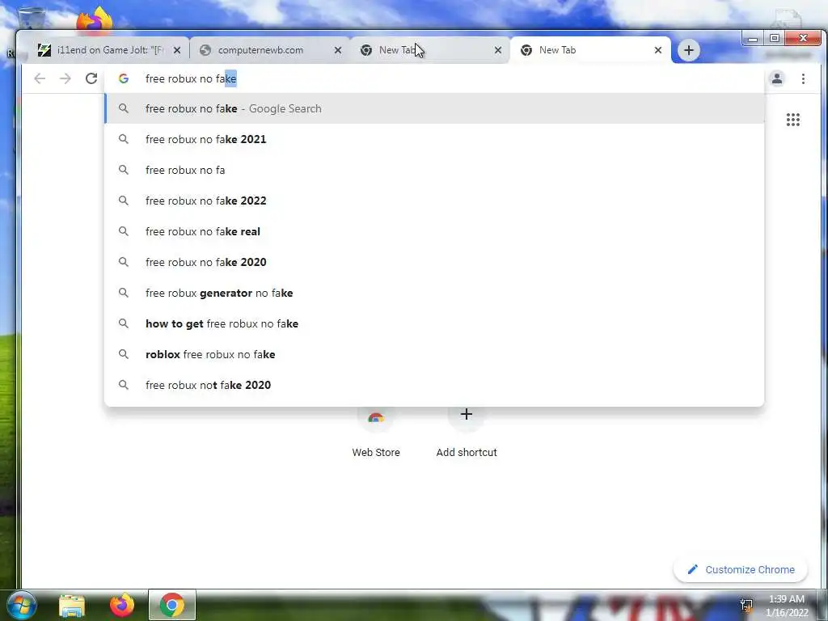
Task: Choose suggestion 'free robux no fake 2021'
Action: tap(434, 139)
